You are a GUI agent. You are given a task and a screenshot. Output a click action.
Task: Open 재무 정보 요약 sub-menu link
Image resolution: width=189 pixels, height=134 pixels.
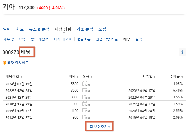pyautogui.click(x=14, y=39)
